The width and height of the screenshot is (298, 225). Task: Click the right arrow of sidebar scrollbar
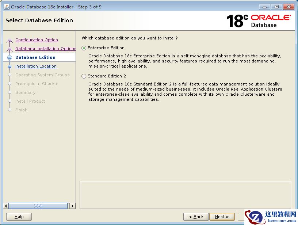click(73, 206)
